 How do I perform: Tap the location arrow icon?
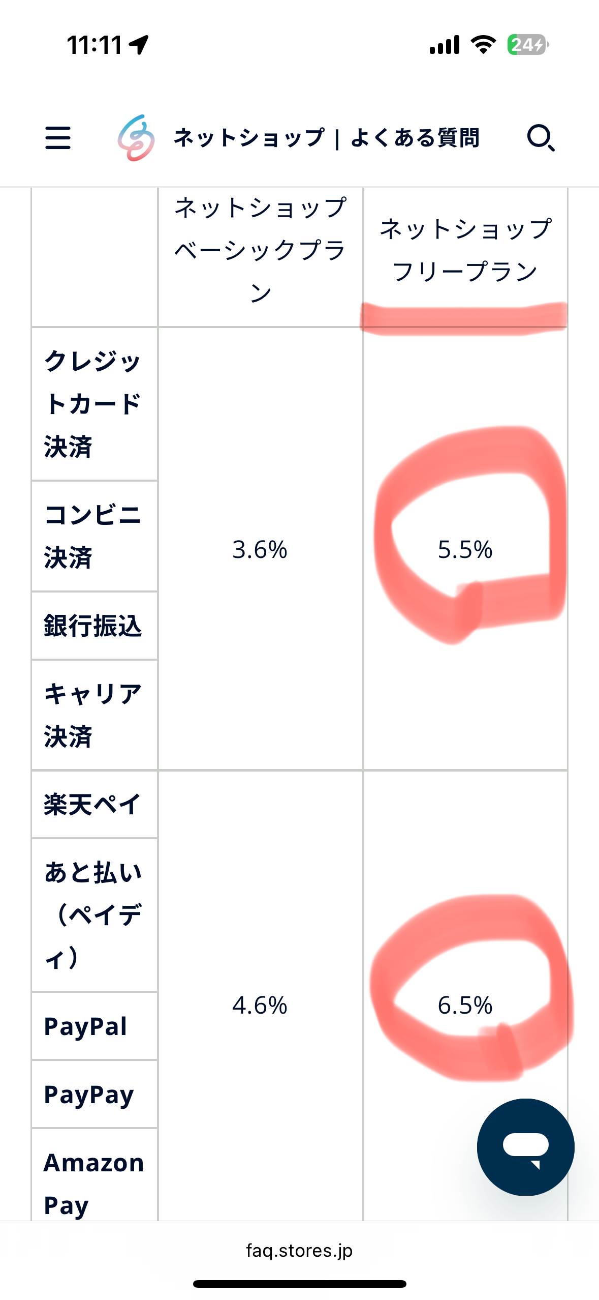pos(139,45)
